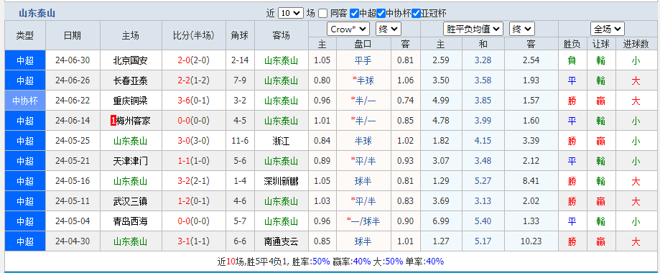Click the 山东泰山 team title link
This screenshot has height=273, width=660.
click(x=37, y=13)
